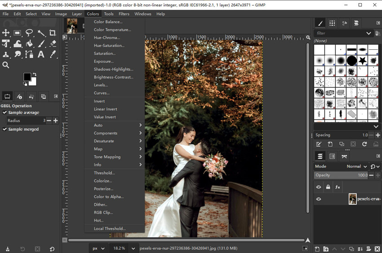The image size is (382, 253).
Task: Decrease the Radius value
Action: click(49, 120)
